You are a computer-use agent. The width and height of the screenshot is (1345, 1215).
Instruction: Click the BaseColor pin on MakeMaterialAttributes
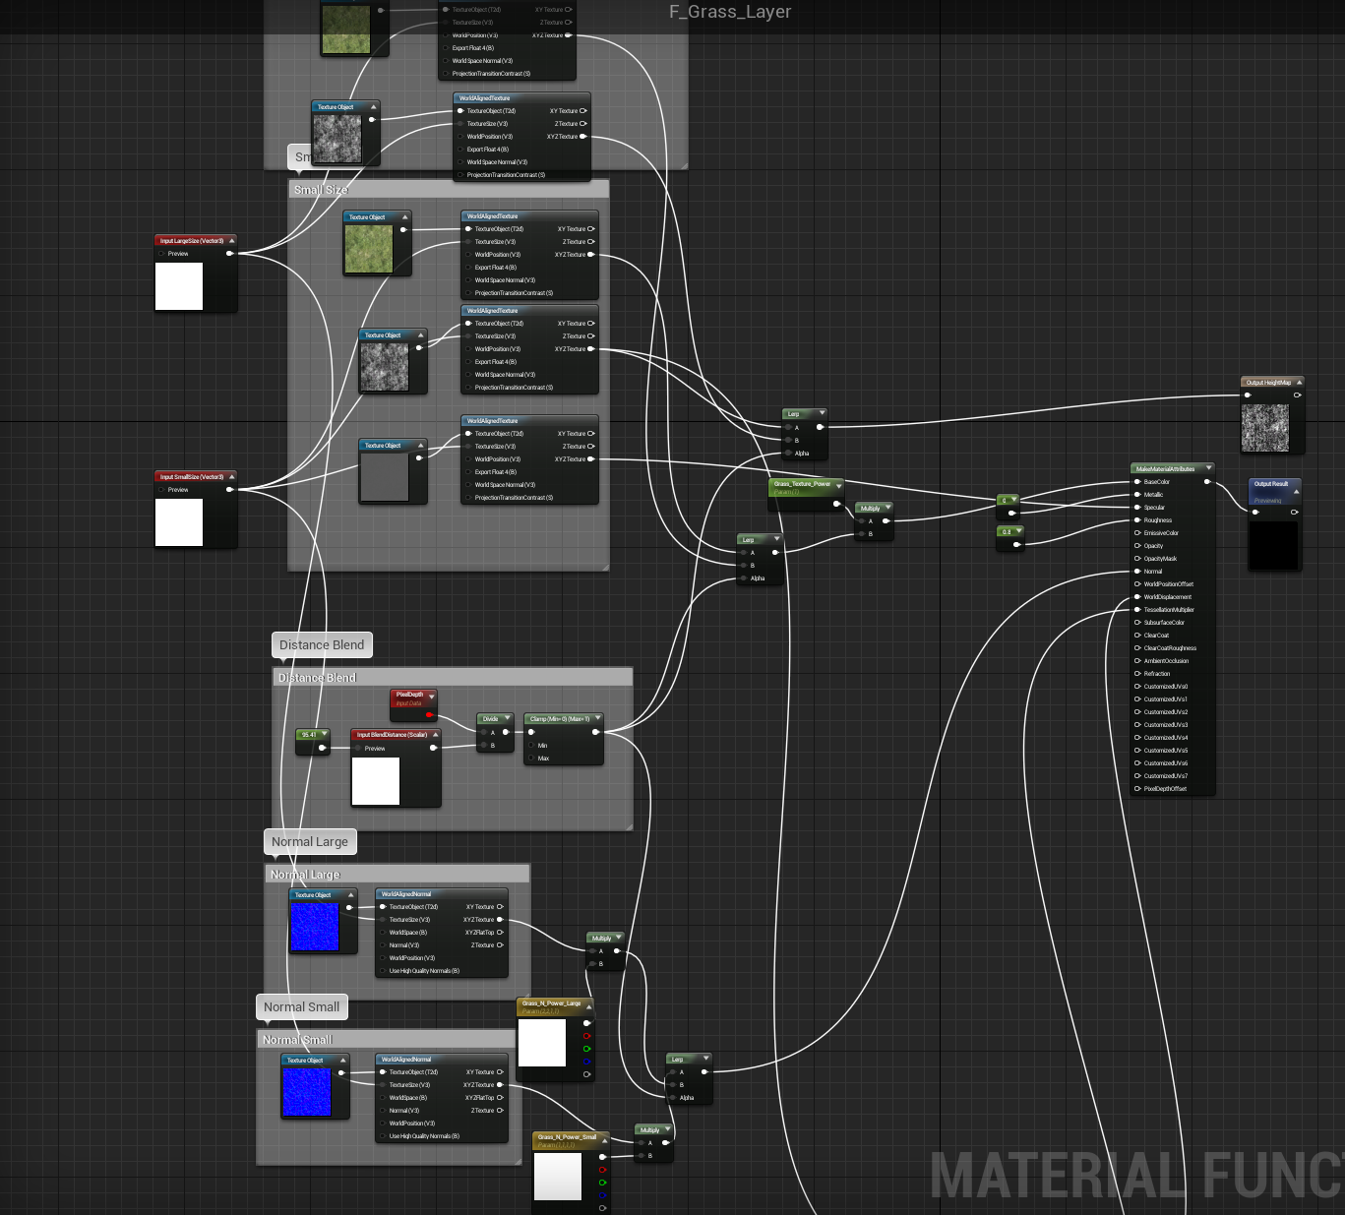point(1137,482)
